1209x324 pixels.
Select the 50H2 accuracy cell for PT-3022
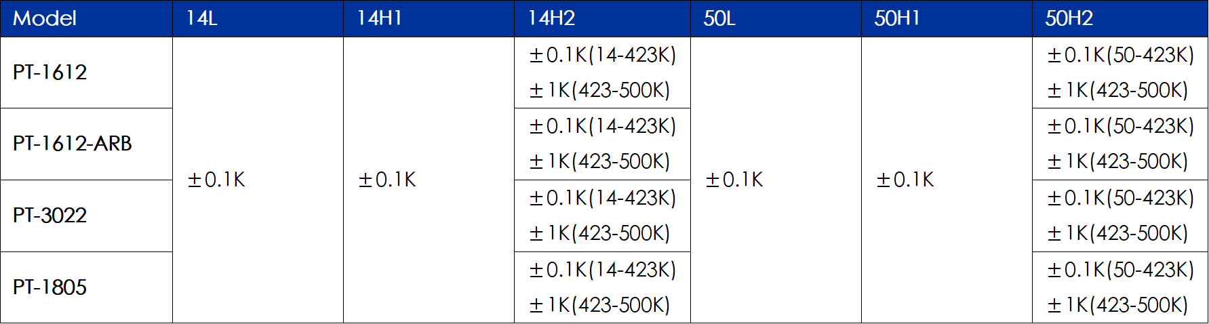click(1120, 216)
